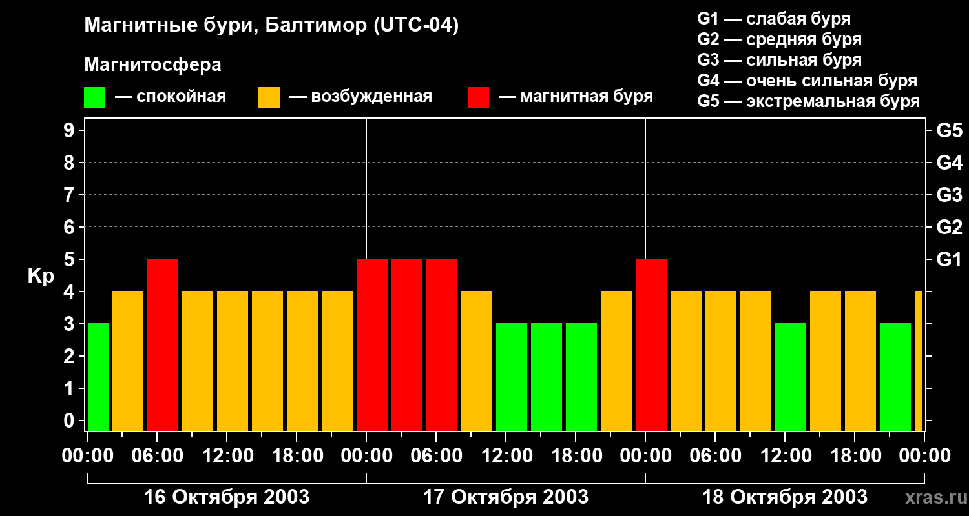
Task: Click the G2 marker on right axis
Action: (949, 227)
